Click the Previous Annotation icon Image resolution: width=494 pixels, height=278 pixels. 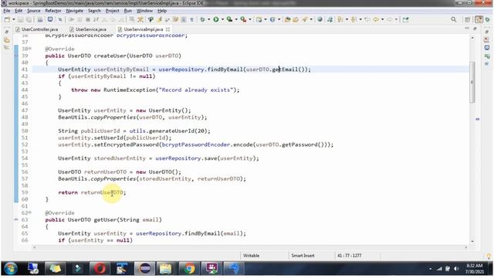(x=354, y=19)
